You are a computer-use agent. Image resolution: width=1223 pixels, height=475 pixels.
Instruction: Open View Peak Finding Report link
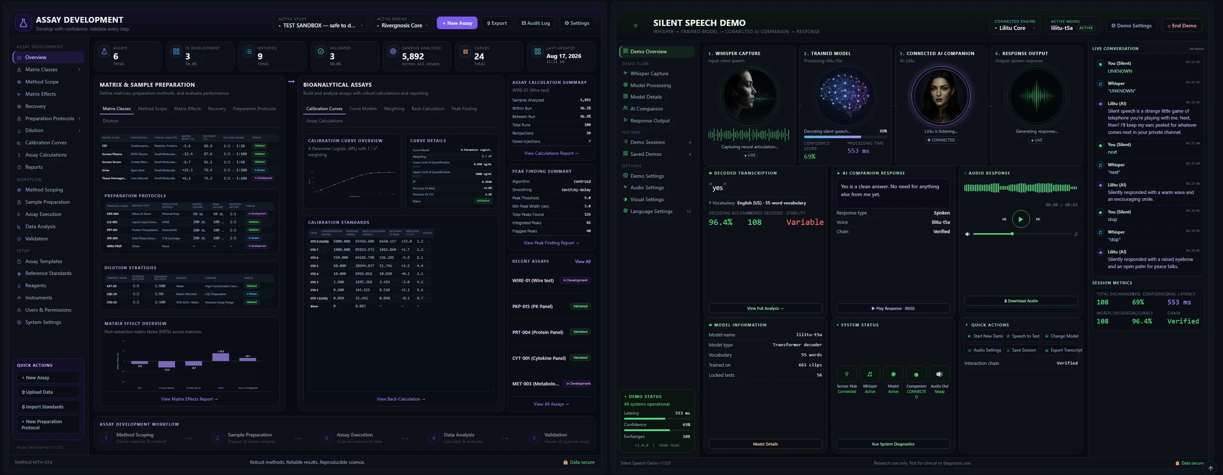point(551,243)
